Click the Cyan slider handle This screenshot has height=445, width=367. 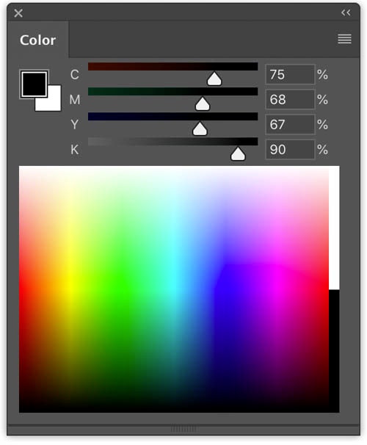coord(214,79)
